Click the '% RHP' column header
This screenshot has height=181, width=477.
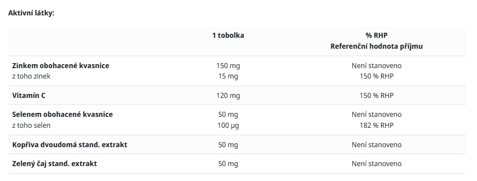377,35
